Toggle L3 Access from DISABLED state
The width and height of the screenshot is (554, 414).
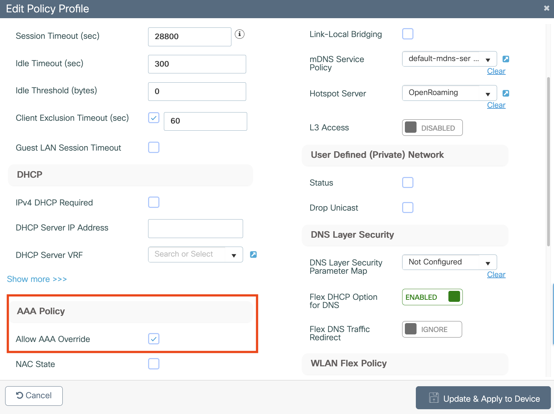pos(432,128)
